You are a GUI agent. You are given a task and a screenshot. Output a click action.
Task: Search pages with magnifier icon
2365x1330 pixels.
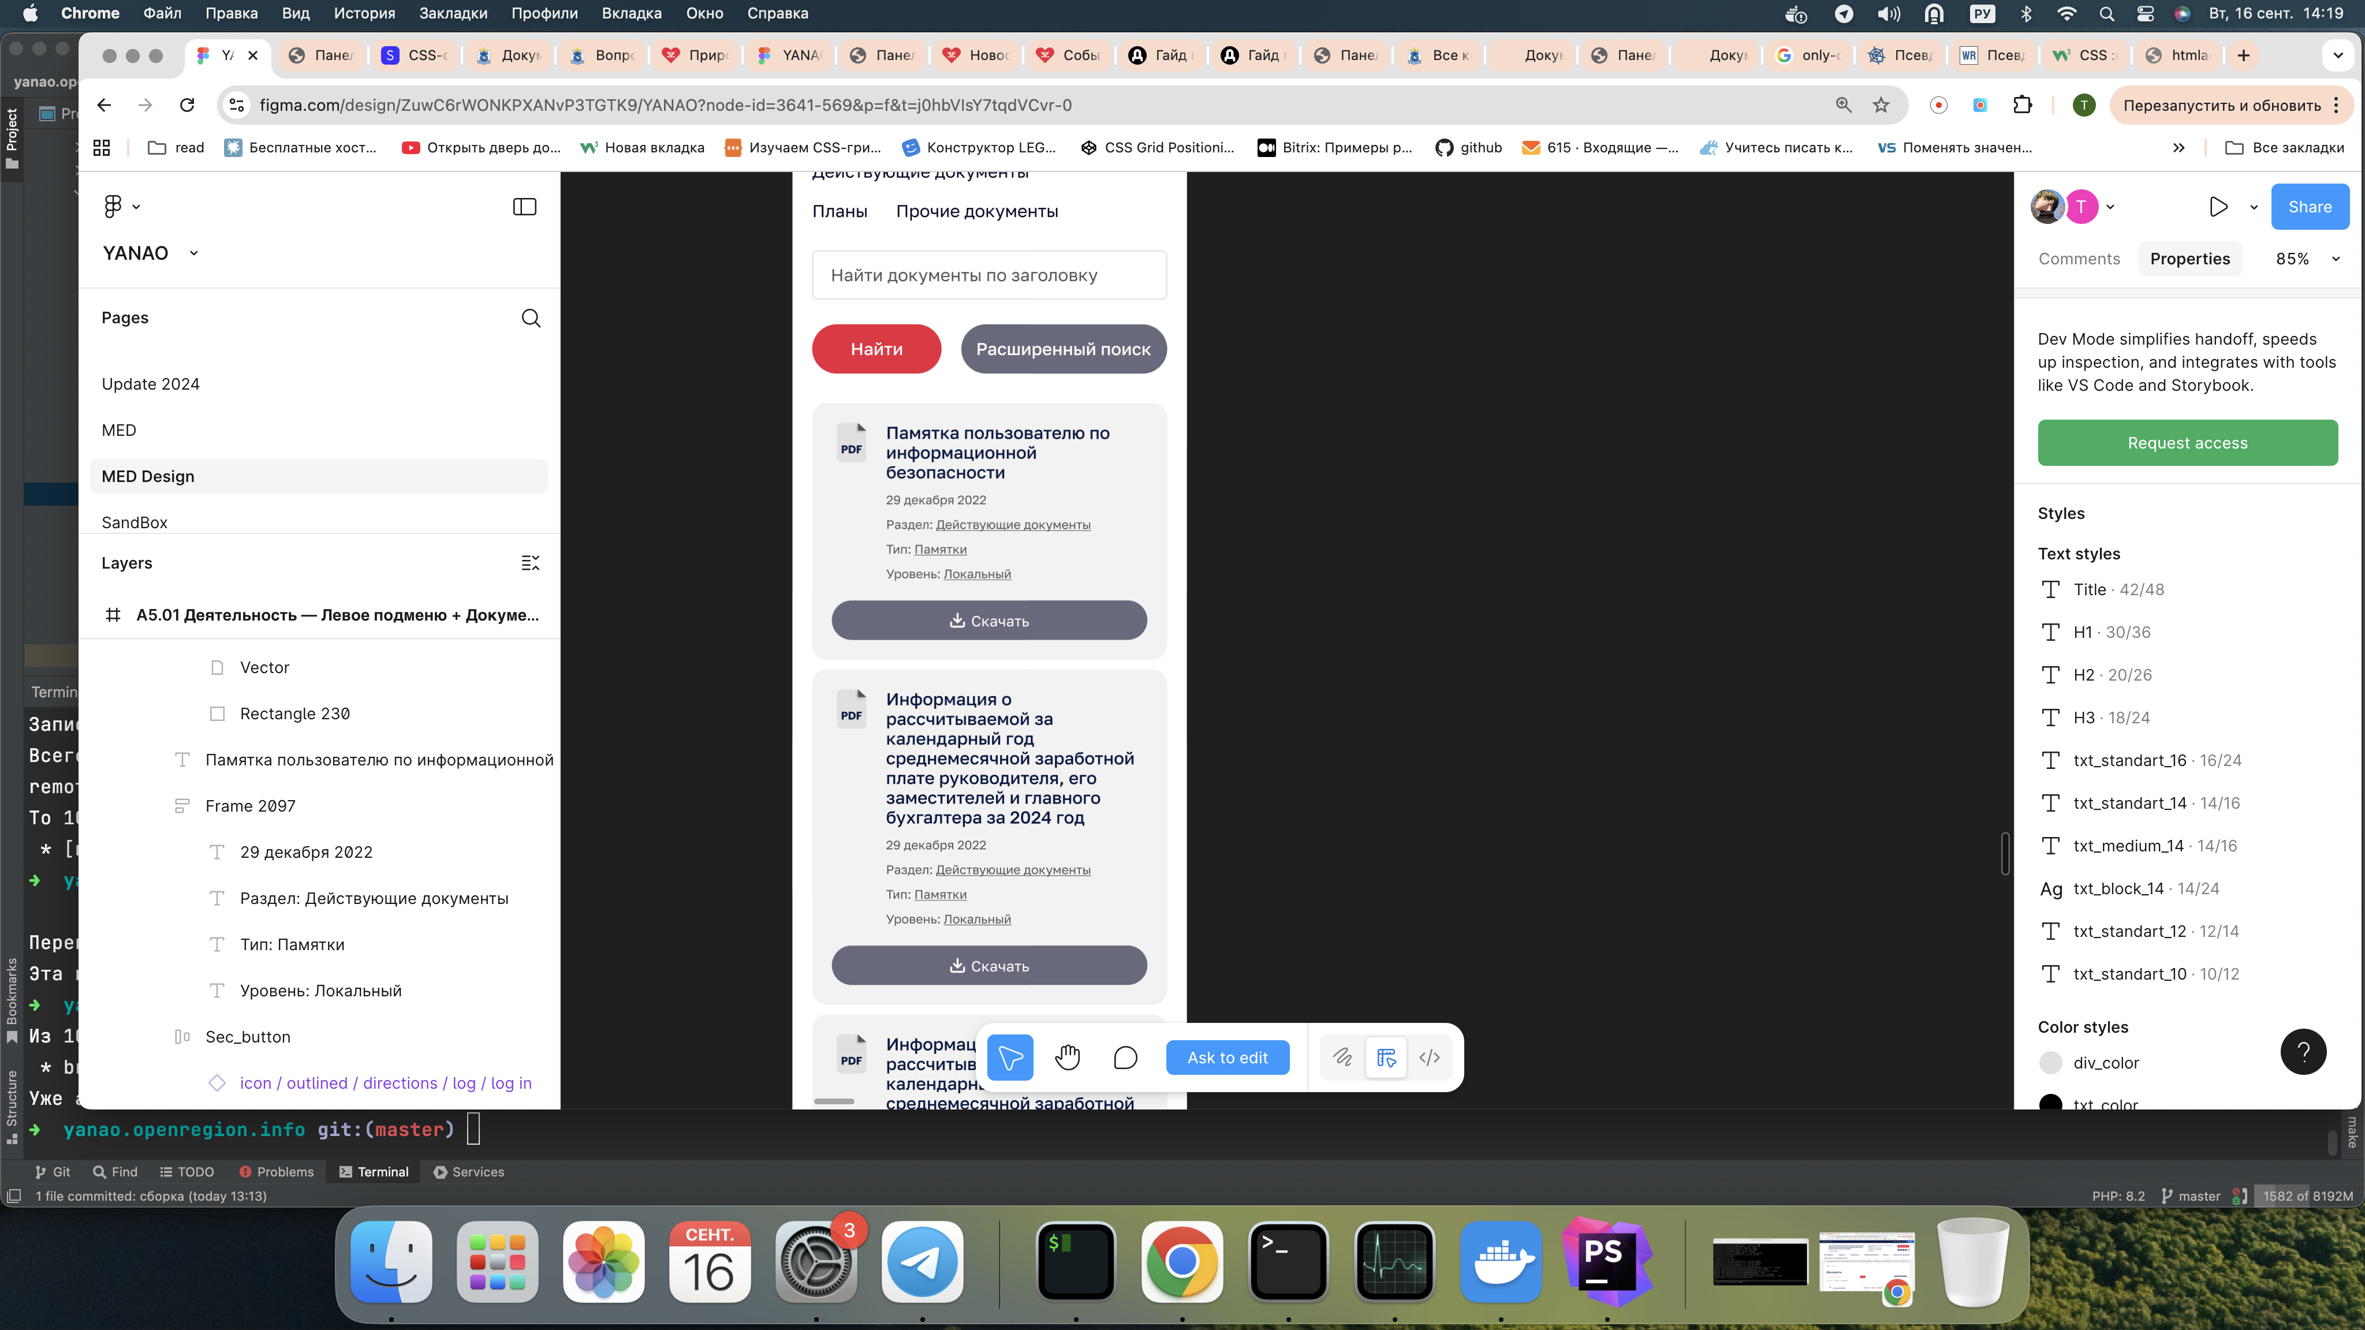tap(531, 317)
